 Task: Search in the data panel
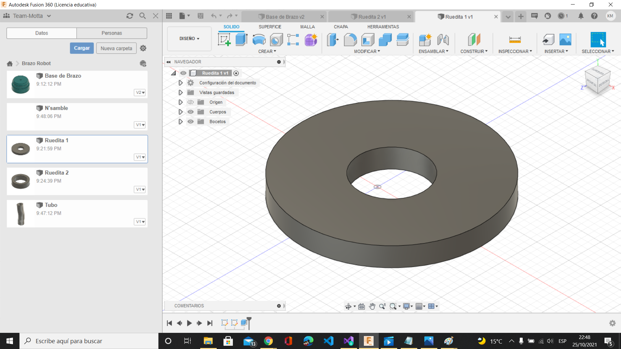[142, 16]
